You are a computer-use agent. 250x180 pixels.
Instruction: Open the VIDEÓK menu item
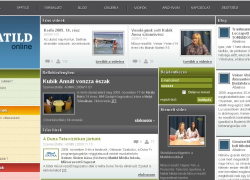coord(140,7)
